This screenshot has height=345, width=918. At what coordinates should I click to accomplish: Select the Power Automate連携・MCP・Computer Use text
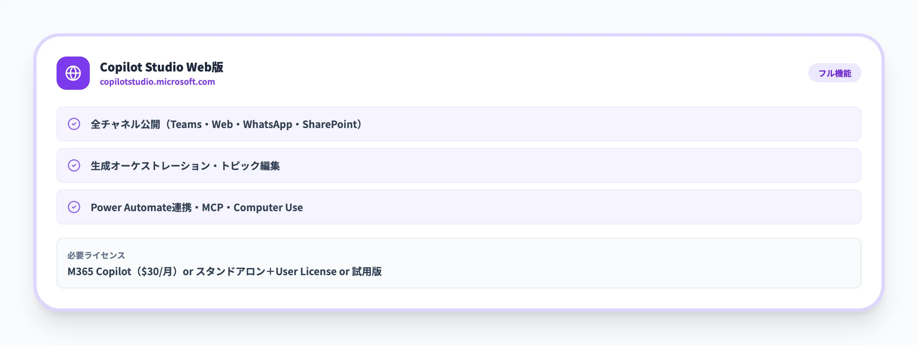tap(197, 207)
